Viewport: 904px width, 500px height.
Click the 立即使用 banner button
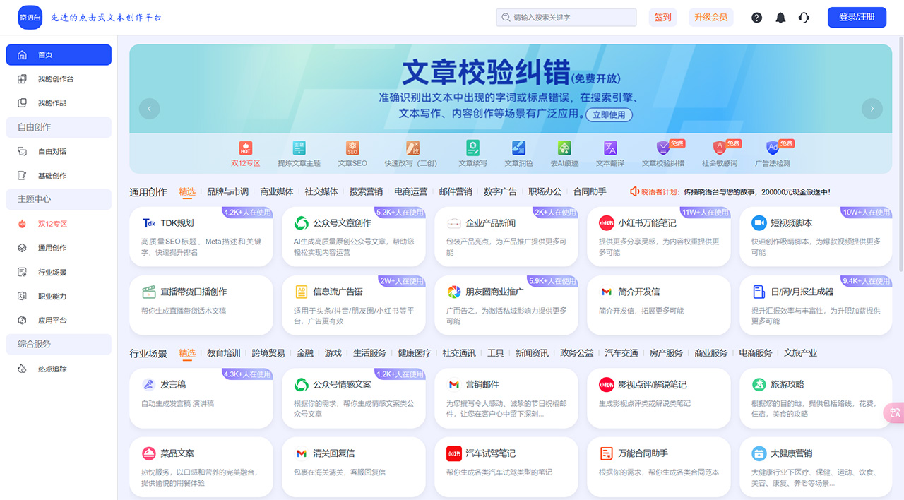[611, 115]
